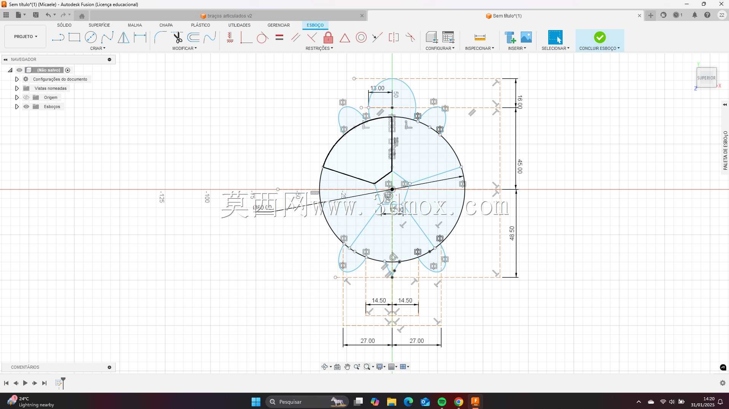Image resolution: width=729 pixels, height=409 pixels.
Task: Expand the Vistas nomeadas node
Action: (x=17, y=88)
